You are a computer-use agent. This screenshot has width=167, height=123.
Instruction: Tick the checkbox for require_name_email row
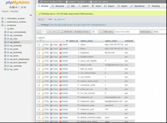click(39, 81)
